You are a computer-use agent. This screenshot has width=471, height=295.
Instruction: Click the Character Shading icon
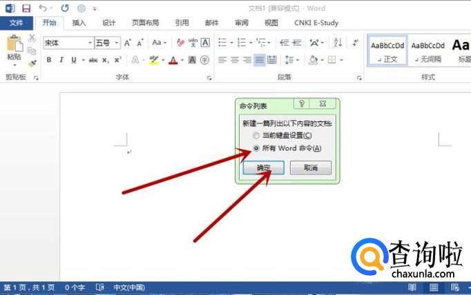point(192,60)
